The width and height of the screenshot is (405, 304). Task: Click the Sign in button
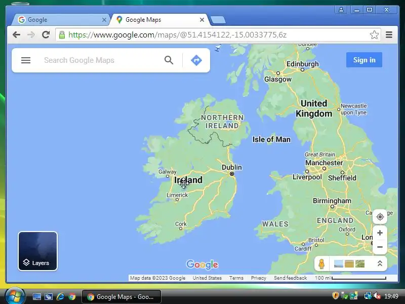[364, 60]
